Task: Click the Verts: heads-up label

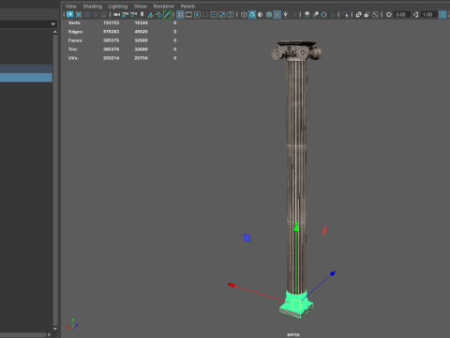Action: [x=75, y=23]
